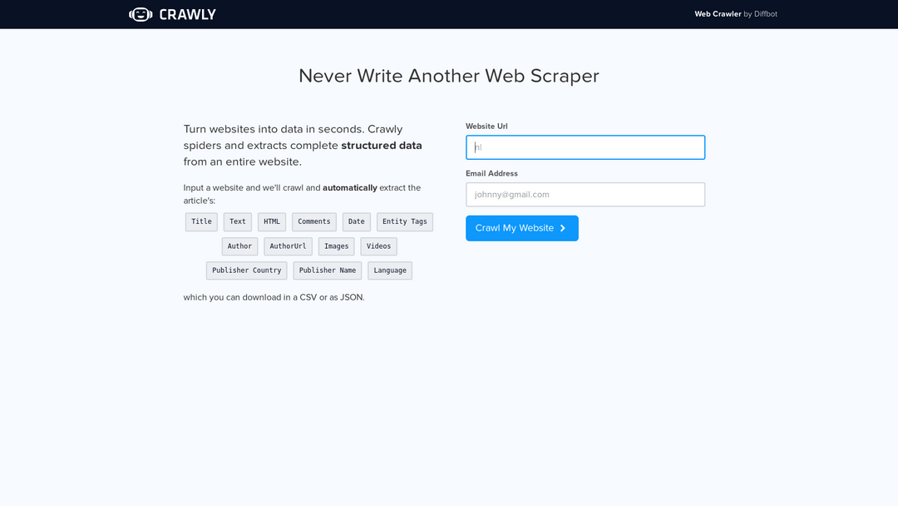Focus the Email Address input field

[x=585, y=194]
